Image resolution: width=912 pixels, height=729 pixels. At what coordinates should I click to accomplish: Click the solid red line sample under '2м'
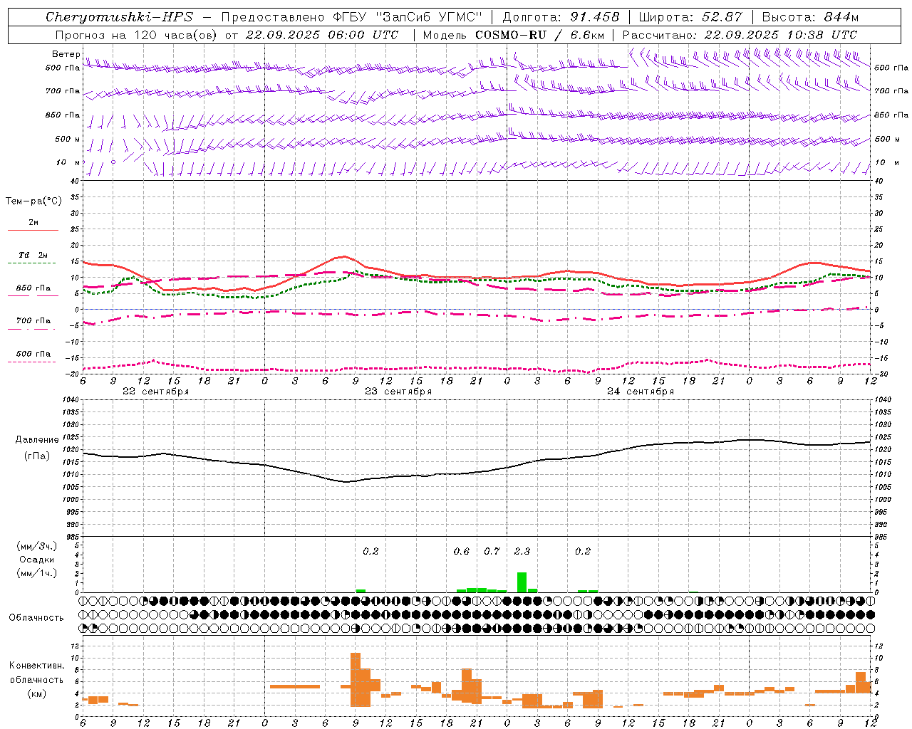pyautogui.click(x=33, y=230)
